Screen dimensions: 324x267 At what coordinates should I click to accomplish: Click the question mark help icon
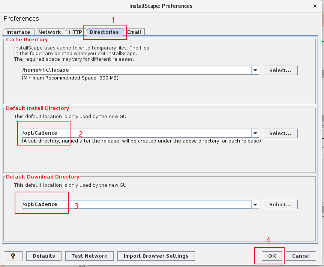tap(13, 256)
